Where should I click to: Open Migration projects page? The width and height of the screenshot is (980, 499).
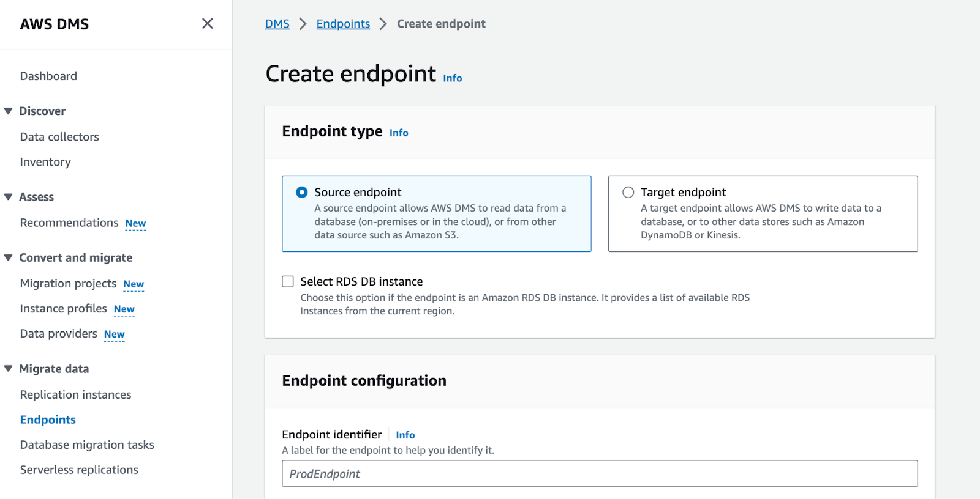click(x=68, y=284)
